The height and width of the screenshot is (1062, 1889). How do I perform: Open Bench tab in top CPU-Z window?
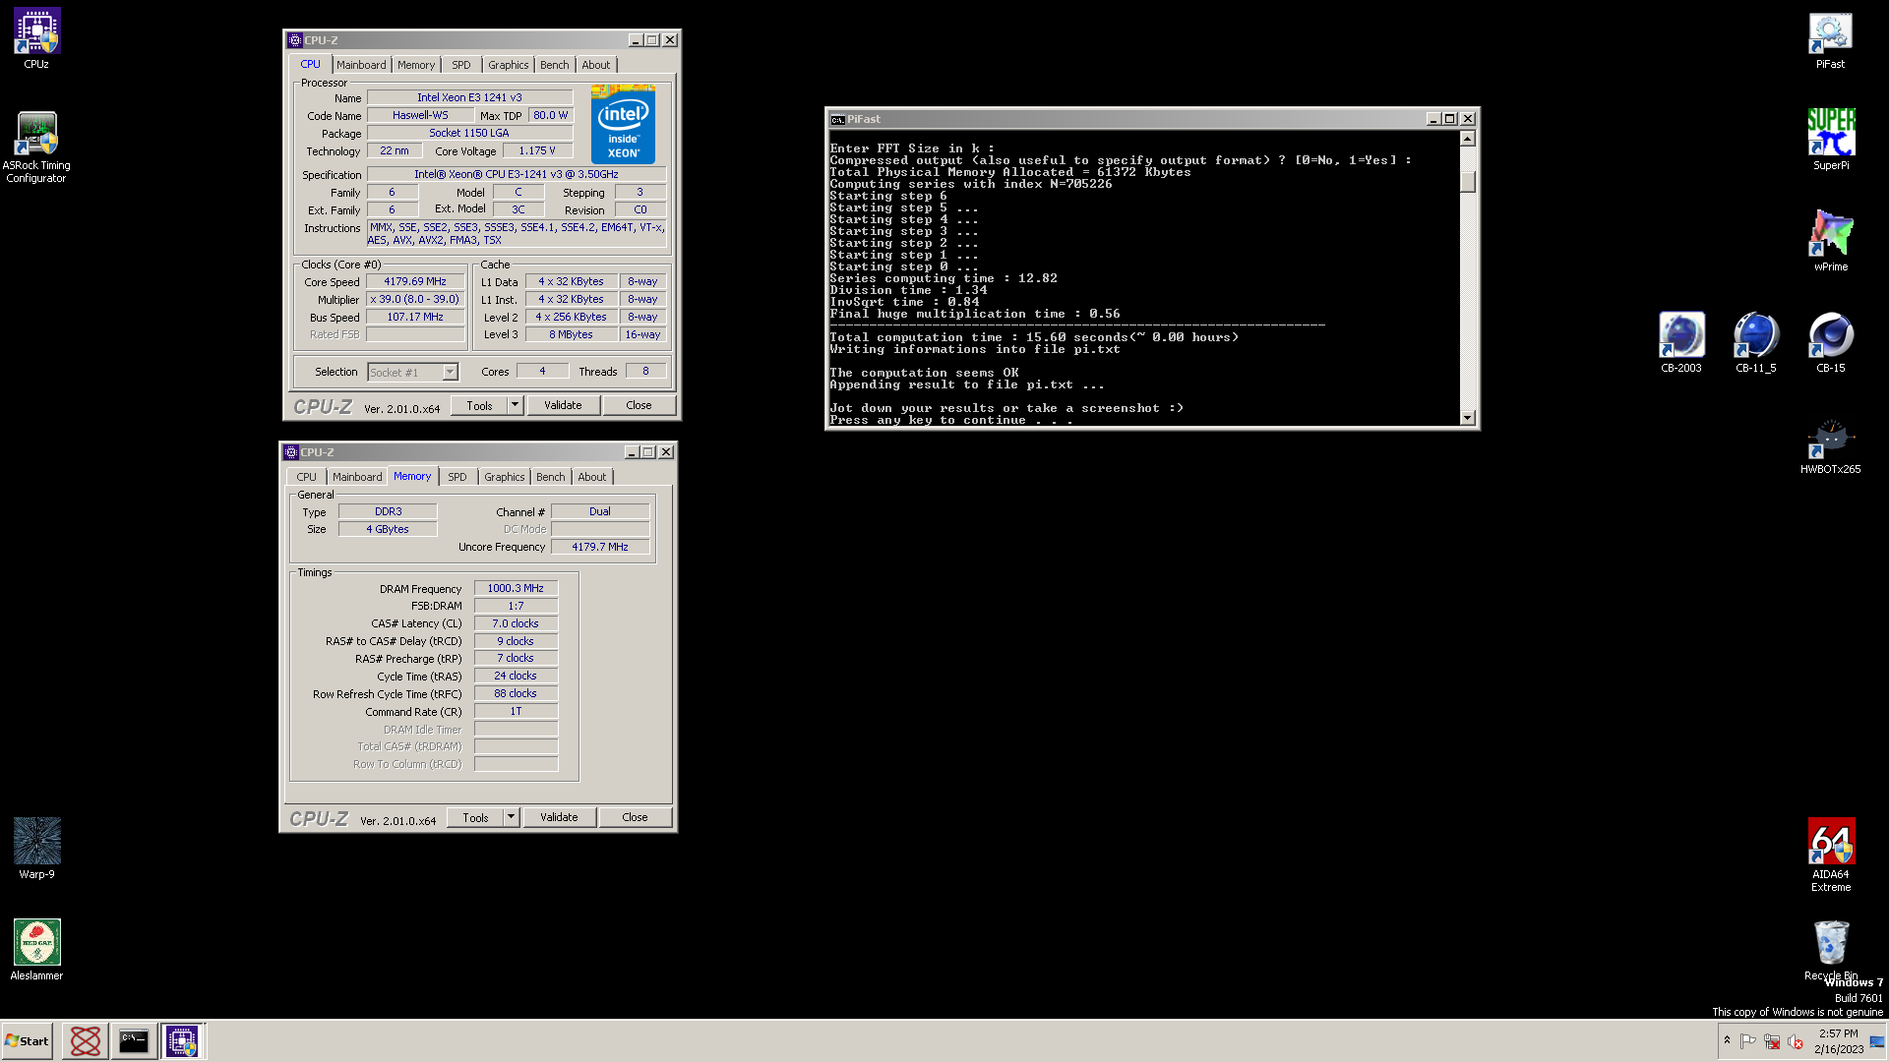(555, 65)
